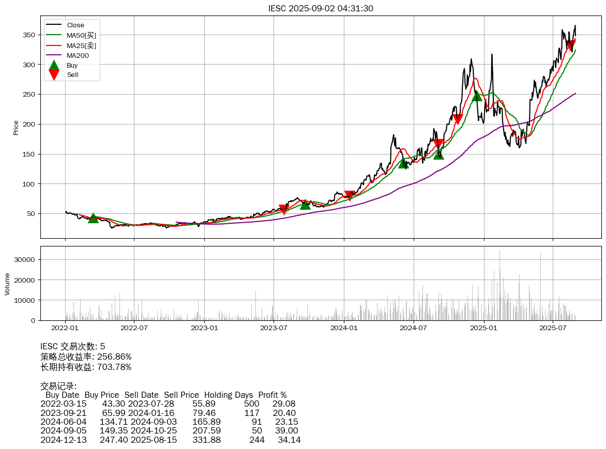The width and height of the screenshot is (606, 449).
Task: Click the black Close legend entry
Action: [75, 25]
